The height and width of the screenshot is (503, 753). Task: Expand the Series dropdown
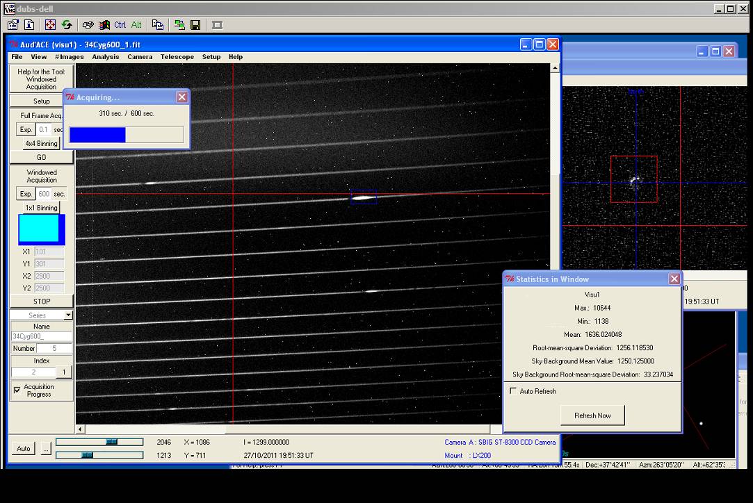pos(67,315)
